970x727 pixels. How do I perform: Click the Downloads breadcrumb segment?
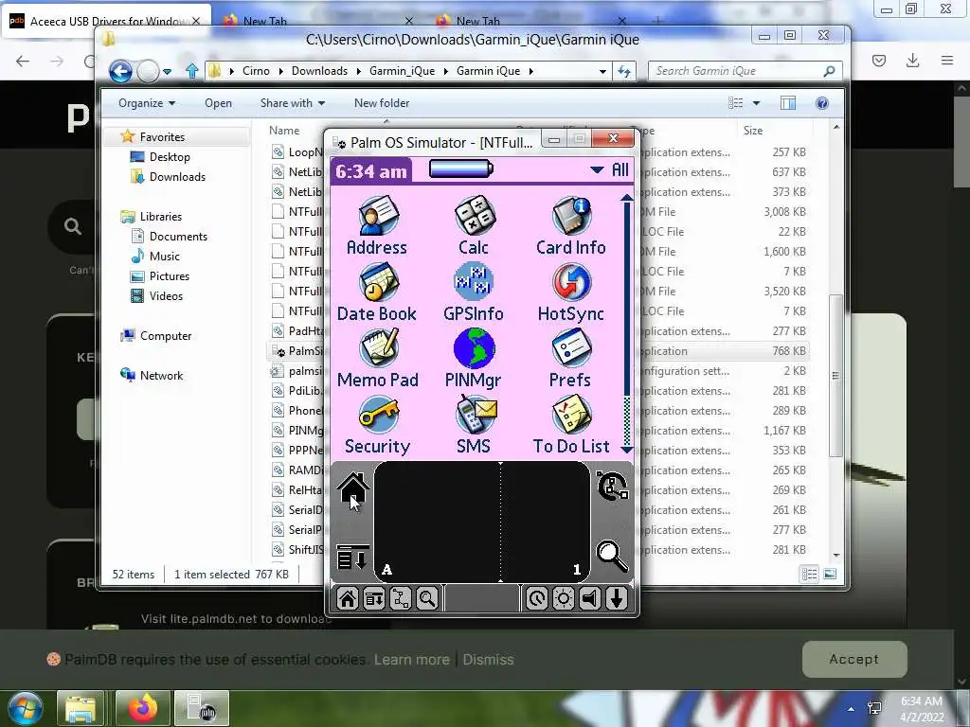tap(319, 71)
